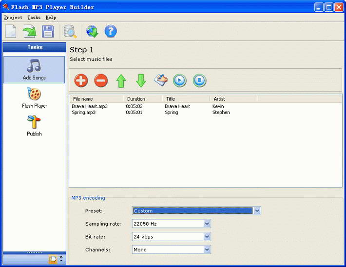Select the Spring.mp3 file row
The width and height of the screenshot is (346, 267).
click(84, 113)
